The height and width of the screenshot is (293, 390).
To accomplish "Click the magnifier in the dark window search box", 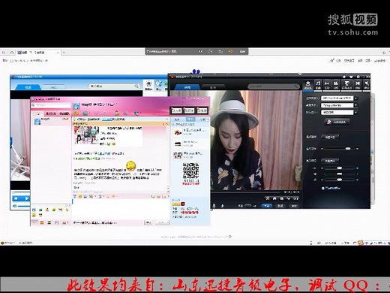I will tap(296, 86).
